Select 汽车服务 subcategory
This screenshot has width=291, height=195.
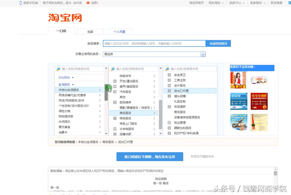[134, 92]
